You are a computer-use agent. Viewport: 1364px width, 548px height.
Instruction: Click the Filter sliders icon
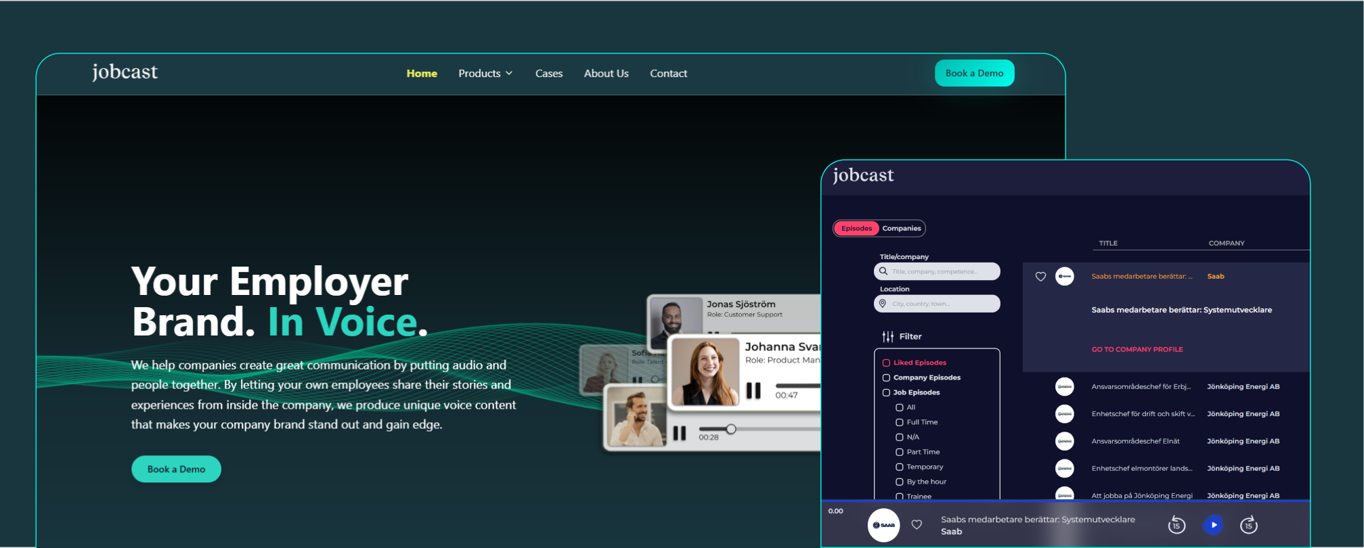pyautogui.click(x=887, y=336)
